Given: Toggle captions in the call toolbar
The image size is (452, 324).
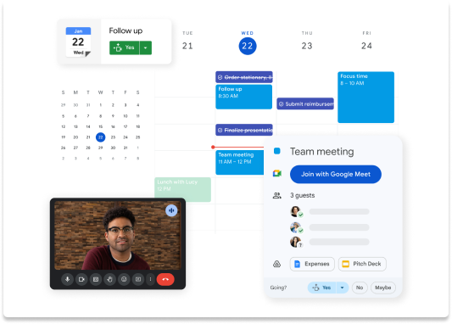Looking at the screenshot, I should click(96, 279).
